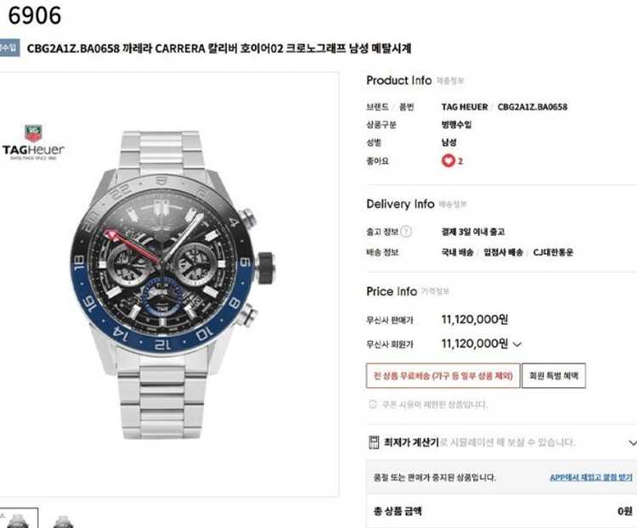Viewport: 637px width, 528px height.
Task: Click the blue import badge before the title
Action: point(9,48)
